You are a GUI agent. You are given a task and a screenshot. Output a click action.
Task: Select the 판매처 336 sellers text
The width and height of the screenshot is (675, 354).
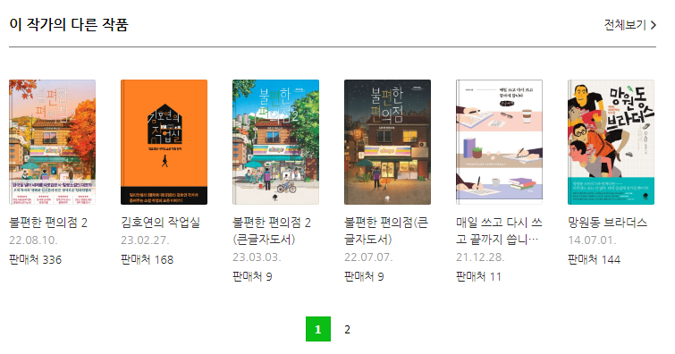point(35,259)
